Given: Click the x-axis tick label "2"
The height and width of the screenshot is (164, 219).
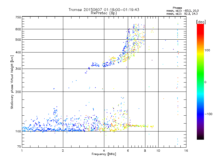Looking at the screenshot, I should [63, 151].
